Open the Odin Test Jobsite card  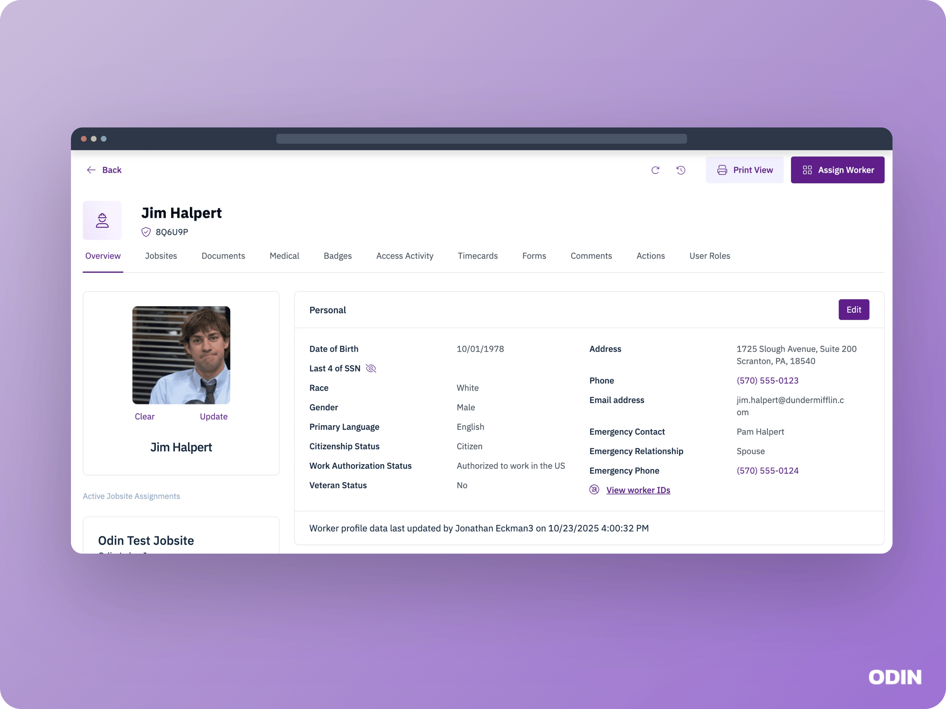click(x=181, y=536)
